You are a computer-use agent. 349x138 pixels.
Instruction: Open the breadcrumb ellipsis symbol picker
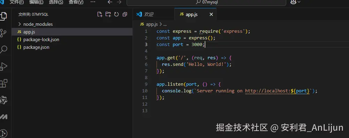(x=165, y=24)
